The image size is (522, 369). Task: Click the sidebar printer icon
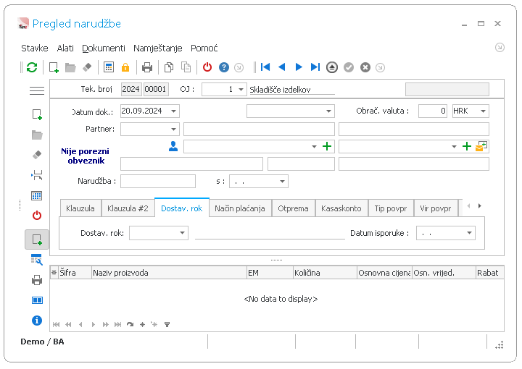(x=37, y=280)
